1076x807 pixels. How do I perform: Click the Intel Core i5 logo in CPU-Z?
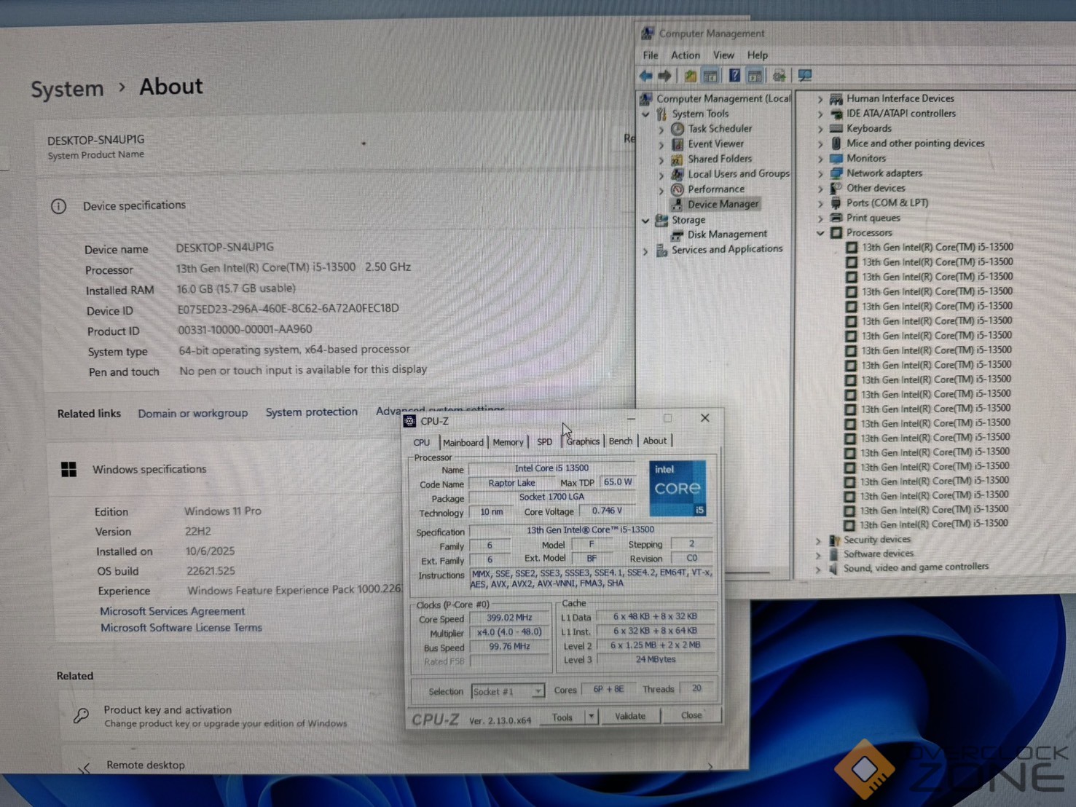point(678,488)
